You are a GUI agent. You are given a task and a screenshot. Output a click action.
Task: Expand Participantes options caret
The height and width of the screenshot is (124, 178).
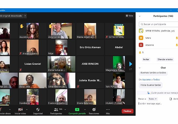click(65, 110)
